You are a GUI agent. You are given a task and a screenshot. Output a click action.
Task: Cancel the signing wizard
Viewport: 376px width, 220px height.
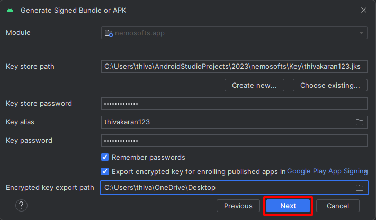[338, 206]
